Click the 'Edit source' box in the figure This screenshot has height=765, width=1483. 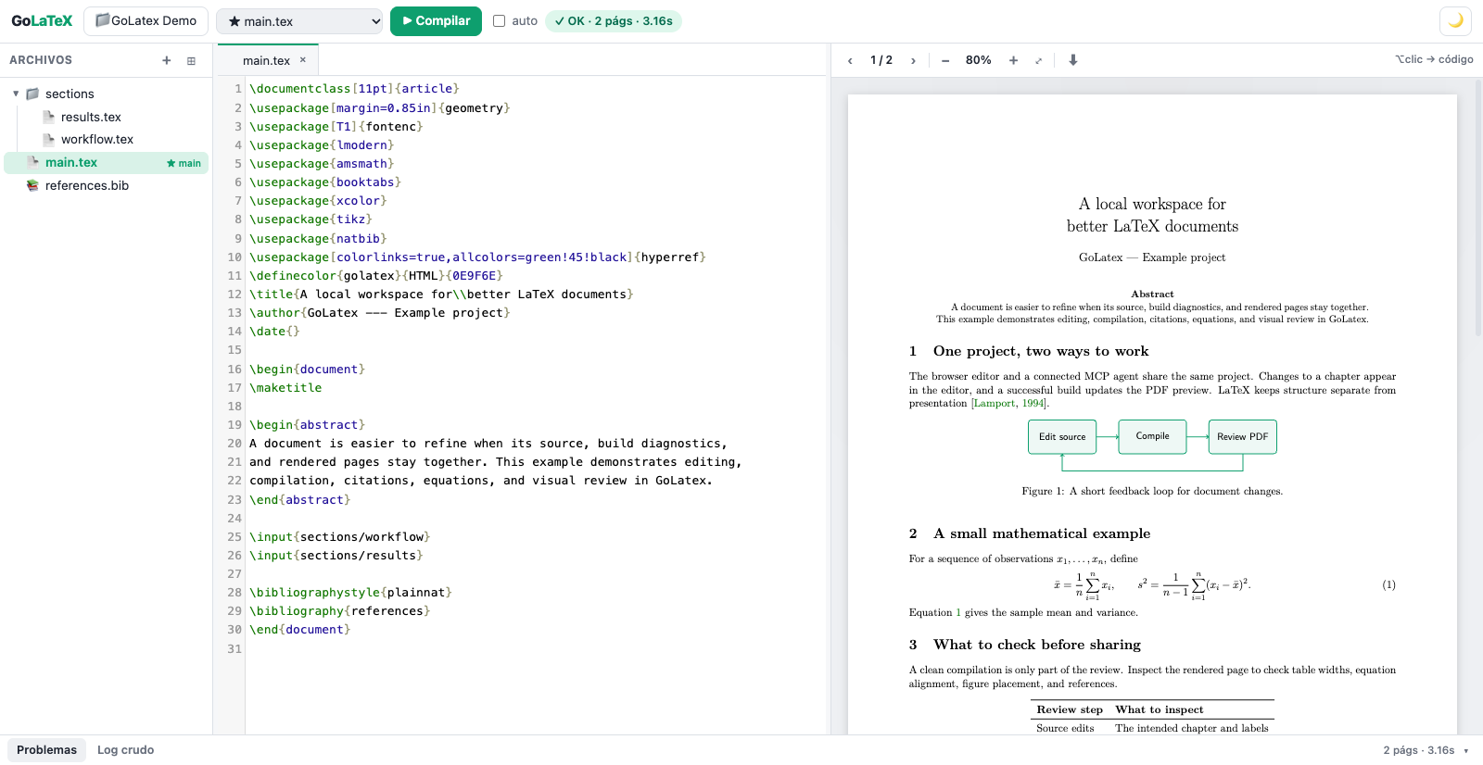[1062, 437]
